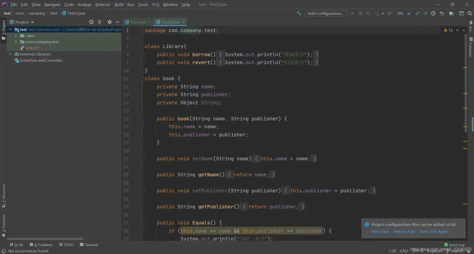Viewport: 474px width, 254px height.
Task: Close the Test3.java tab
Action: (x=183, y=22)
